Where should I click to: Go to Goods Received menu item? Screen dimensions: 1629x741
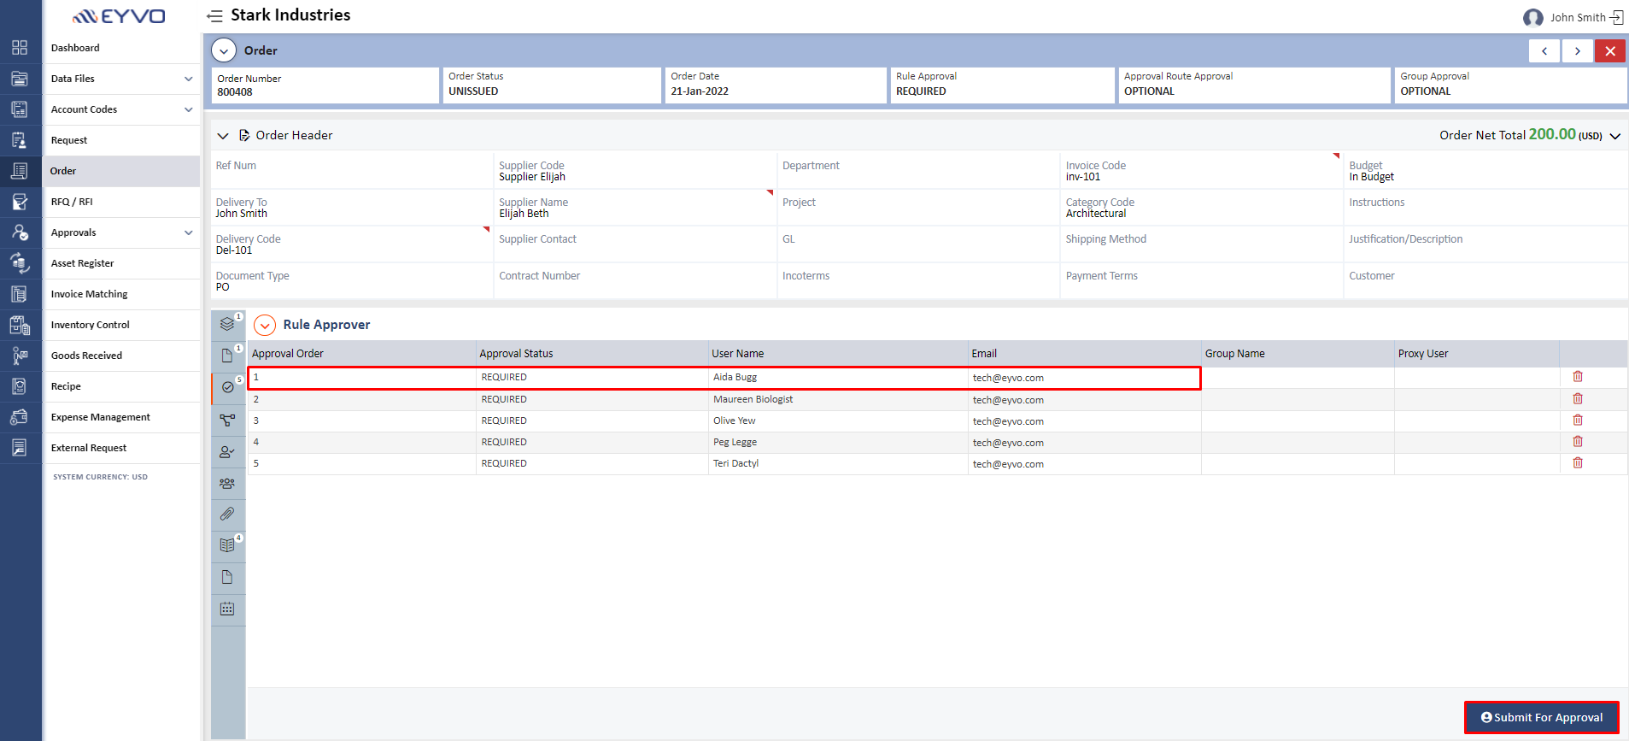point(86,356)
